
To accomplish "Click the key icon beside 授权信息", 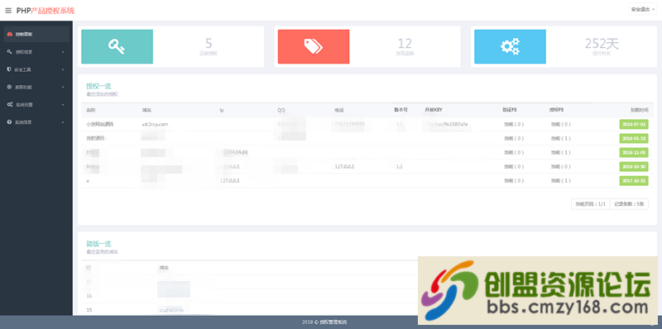I will [10, 52].
